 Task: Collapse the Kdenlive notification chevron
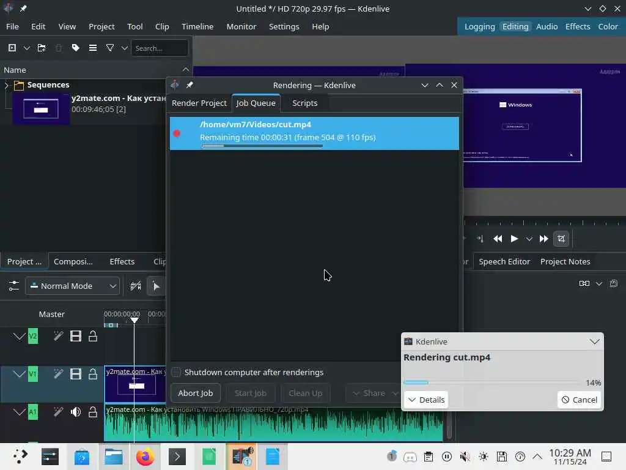(594, 341)
